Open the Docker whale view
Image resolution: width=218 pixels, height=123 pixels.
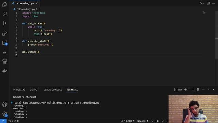[x=4, y=71]
